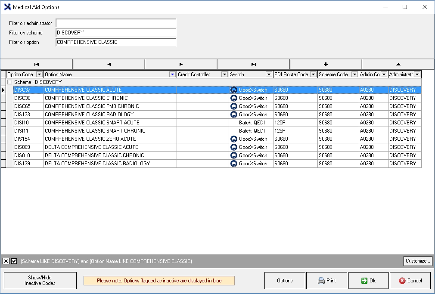Click GoodXSwitch icon in DIS139 row
Viewport: 435px width, 294px height.
point(234,164)
